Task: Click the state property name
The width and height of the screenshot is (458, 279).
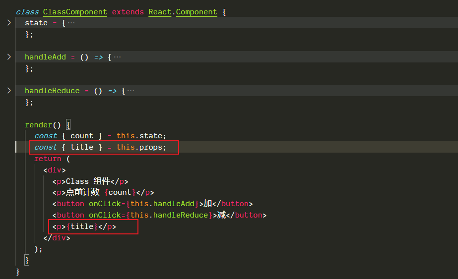Action: (x=36, y=23)
